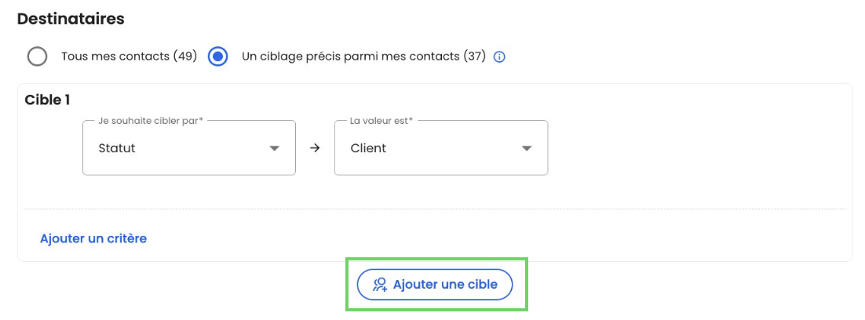
Task: Select the 'Un ciblage précis' radio button
Action: (218, 57)
